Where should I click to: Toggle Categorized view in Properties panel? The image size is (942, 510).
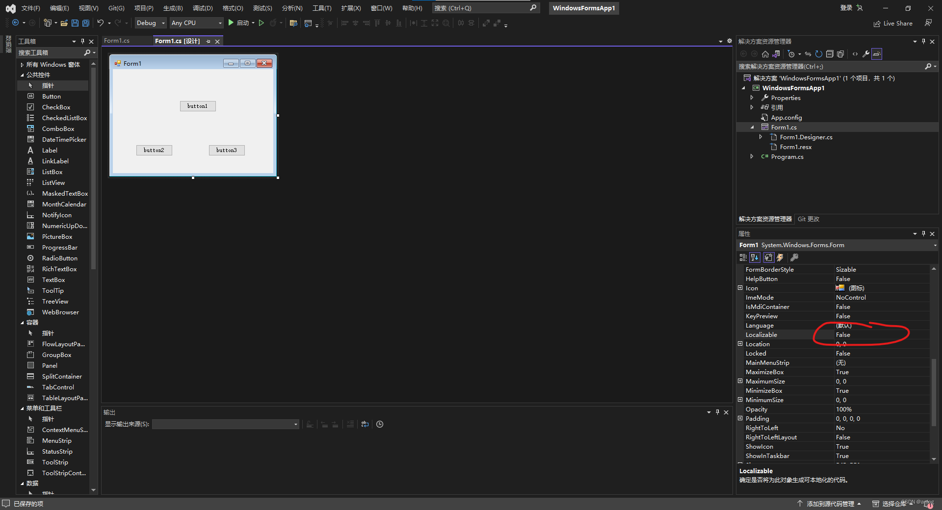click(743, 257)
